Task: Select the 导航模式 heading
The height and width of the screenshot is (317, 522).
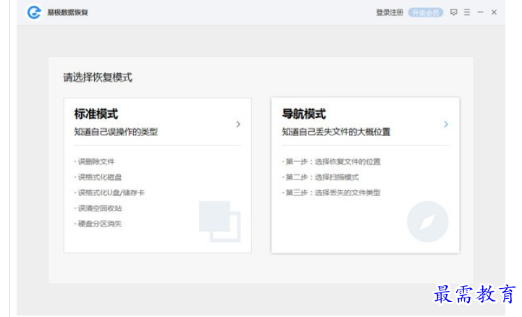Action: click(303, 114)
